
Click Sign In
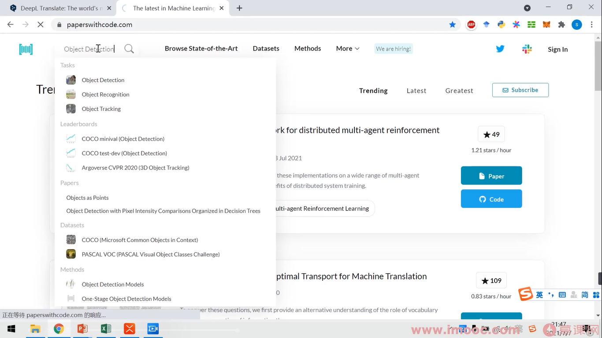557,49
